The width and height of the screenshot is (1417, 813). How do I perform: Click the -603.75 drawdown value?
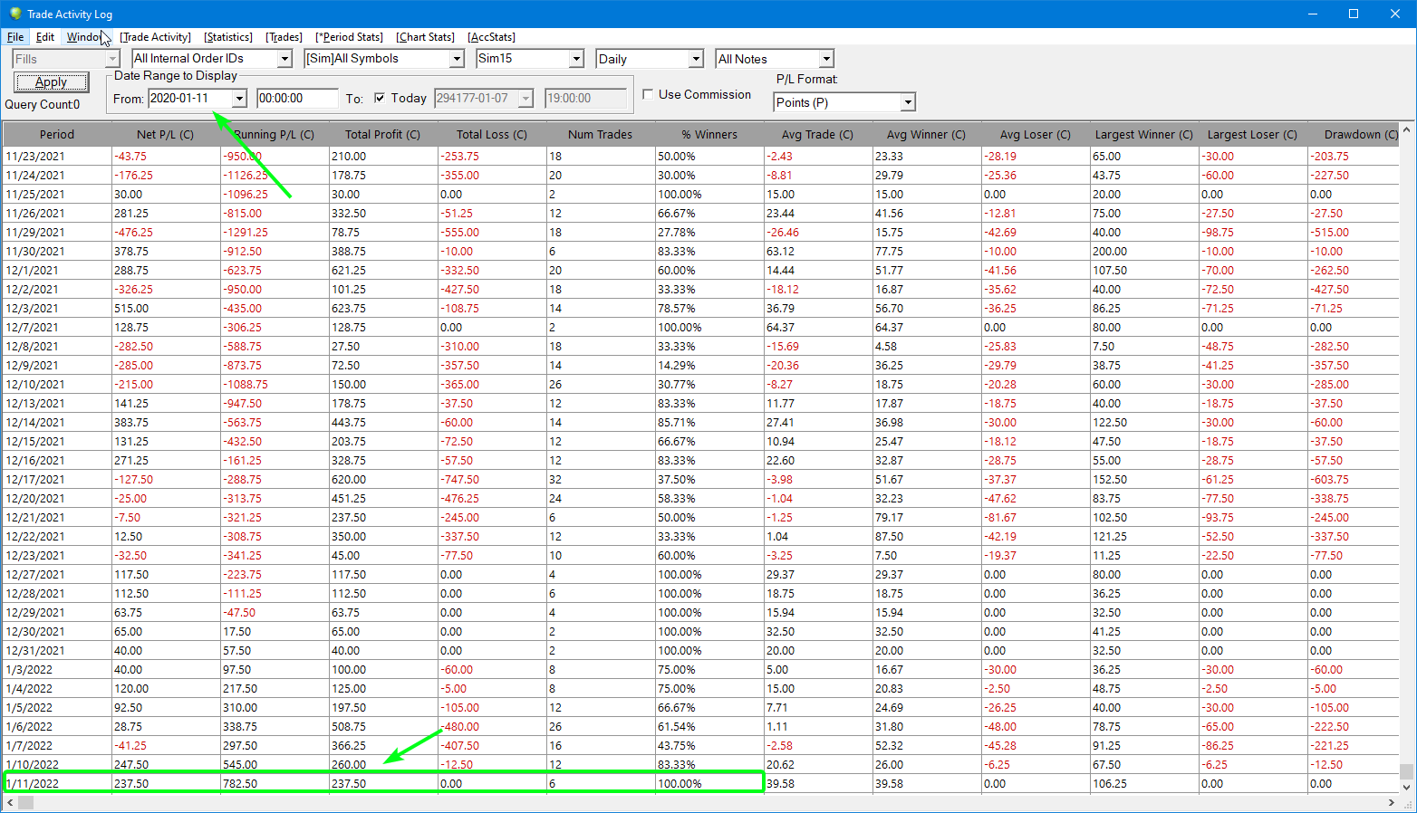click(1329, 480)
